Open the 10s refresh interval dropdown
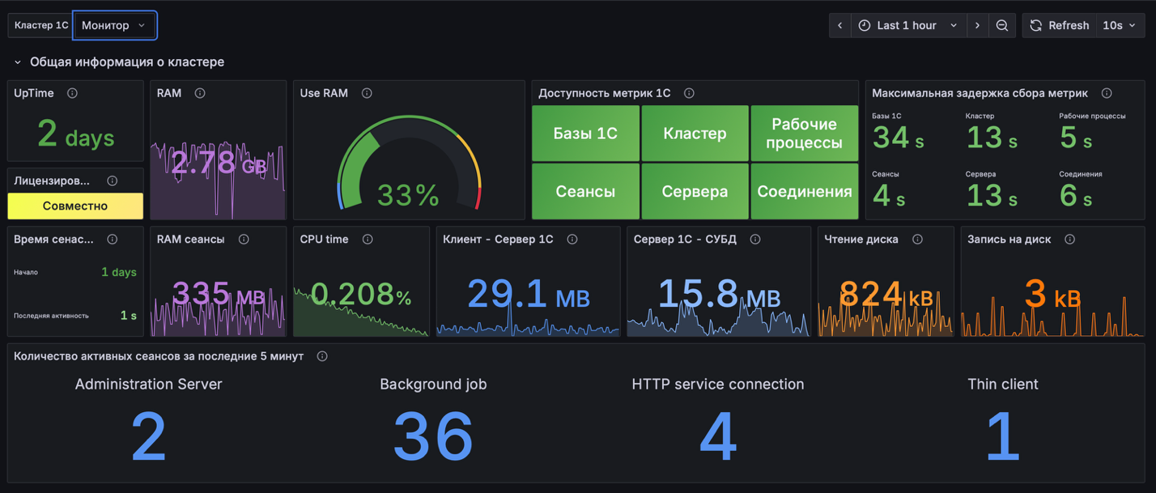Image resolution: width=1156 pixels, height=493 pixels. click(1120, 25)
